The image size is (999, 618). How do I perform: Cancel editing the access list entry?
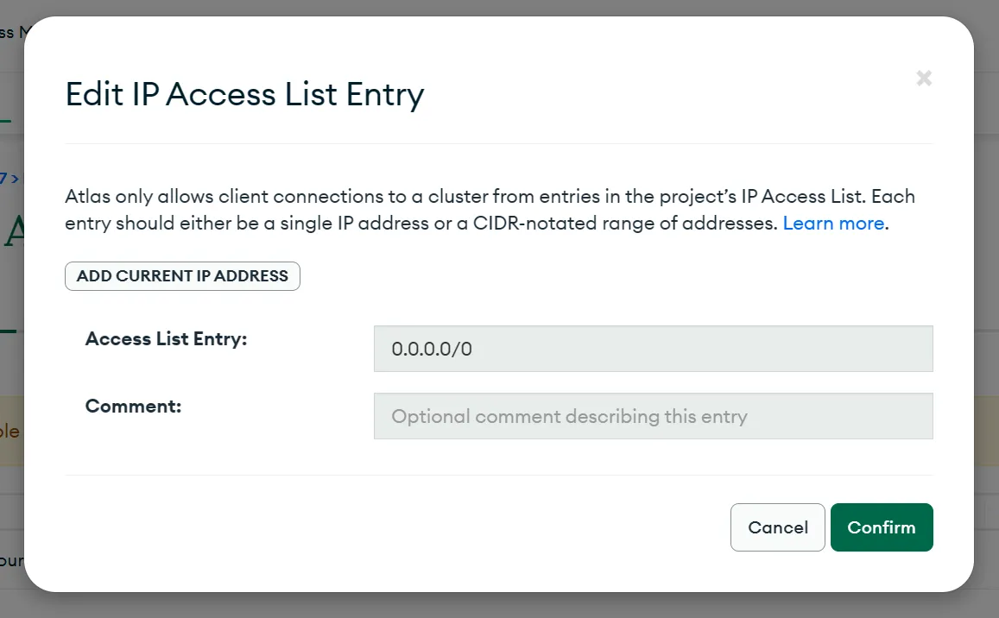(x=777, y=527)
